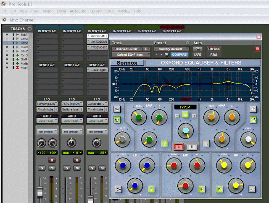Click the automation enable icon under Auto
This screenshot has width=269, height=203.
tap(198, 49)
